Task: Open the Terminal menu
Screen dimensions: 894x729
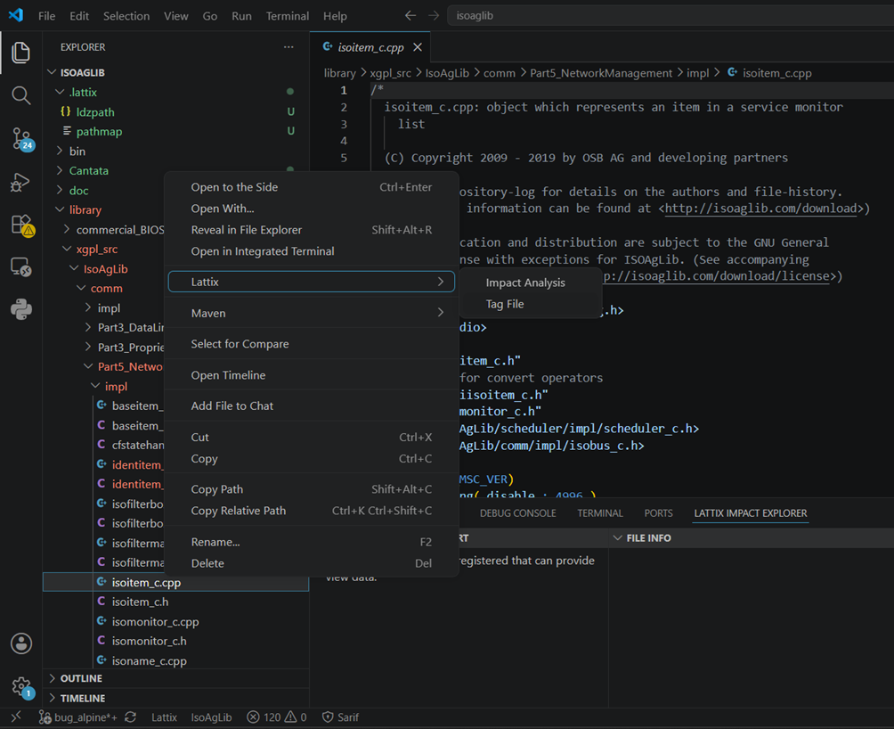Action: point(288,16)
